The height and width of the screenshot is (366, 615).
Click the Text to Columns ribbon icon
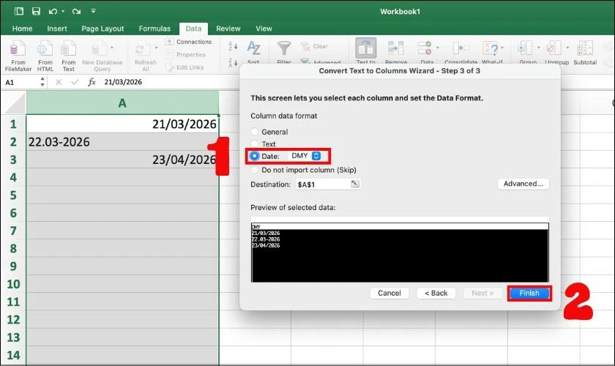click(x=365, y=49)
